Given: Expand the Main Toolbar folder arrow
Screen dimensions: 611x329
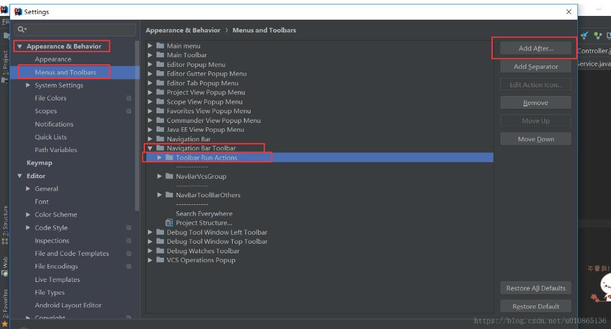Looking at the screenshot, I should click(x=150, y=55).
